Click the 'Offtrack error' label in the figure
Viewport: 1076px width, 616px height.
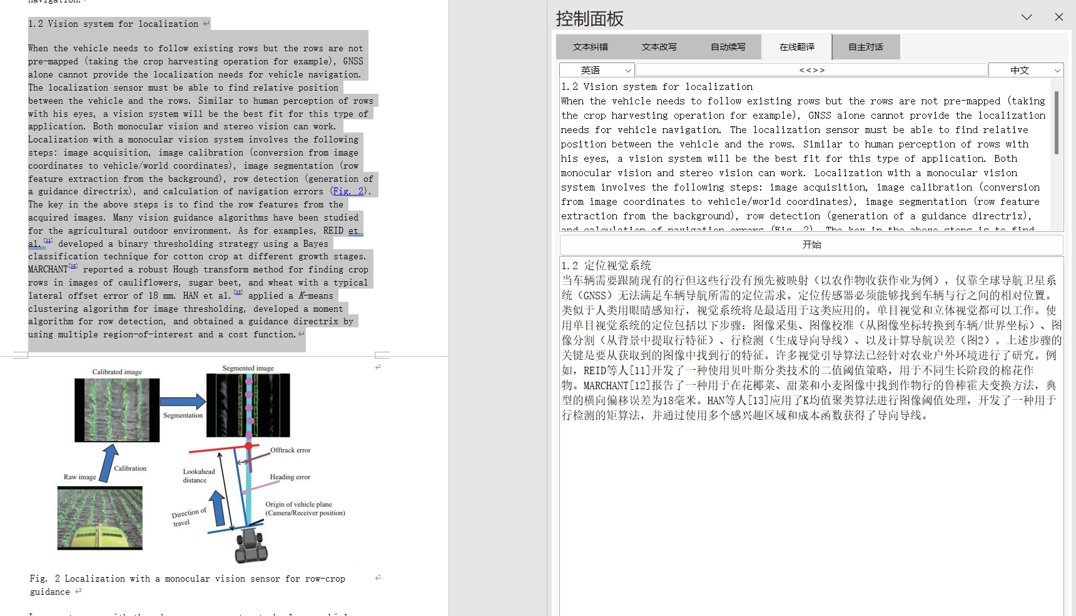pyautogui.click(x=290, y=450)
